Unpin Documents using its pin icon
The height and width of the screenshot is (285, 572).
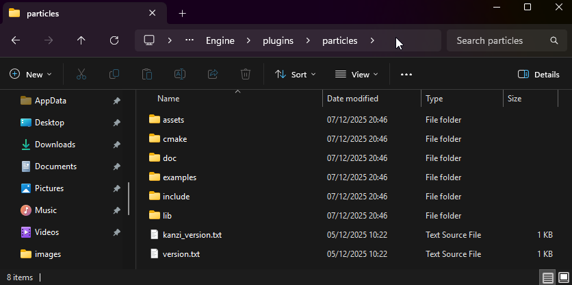click(117, 166)
